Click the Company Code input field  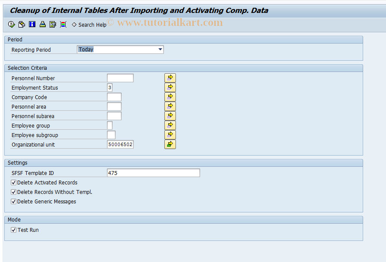[114, 97]
